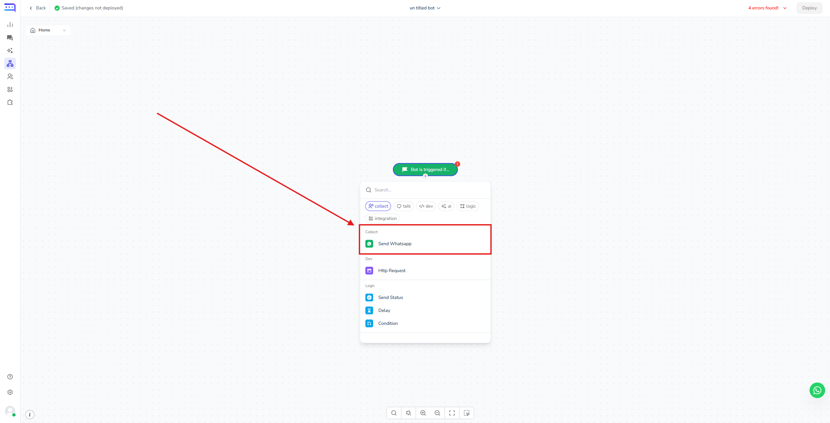830x423 pixels.
Task: Filter blocks by ai tab
Action: point(446,206)
